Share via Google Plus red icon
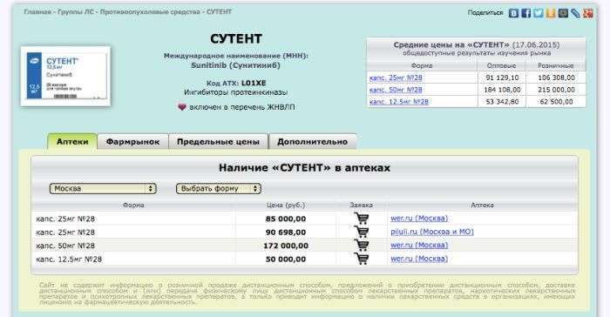Image resolution: width=610 pixels, height=317 pixels. (x=588, y=13)
